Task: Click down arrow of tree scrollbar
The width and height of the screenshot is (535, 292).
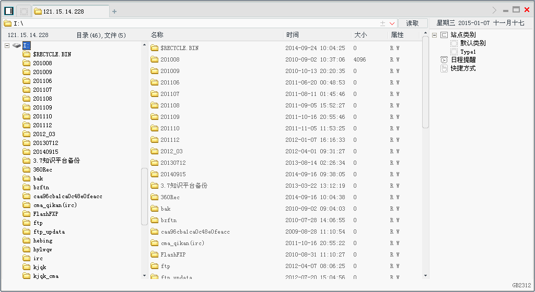Action: [144, 276]
